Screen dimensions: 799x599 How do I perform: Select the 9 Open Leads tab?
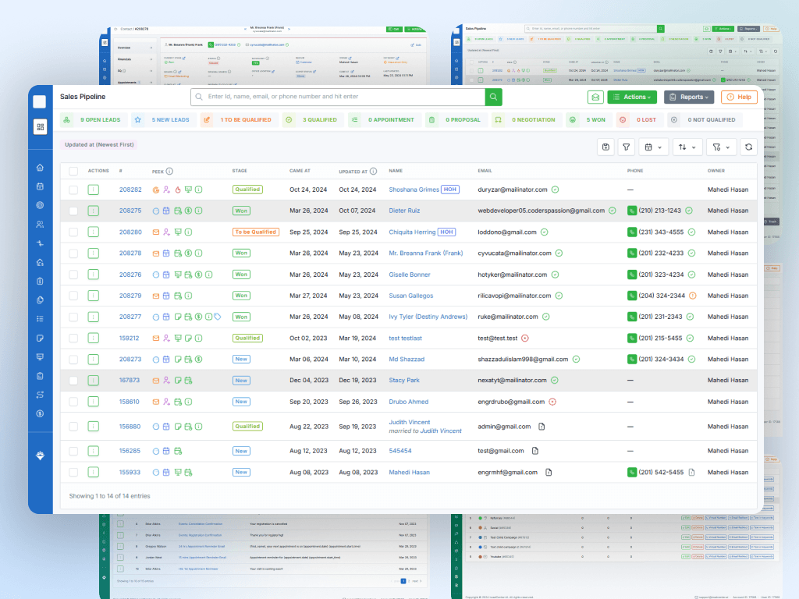click(x=94, y=119)
